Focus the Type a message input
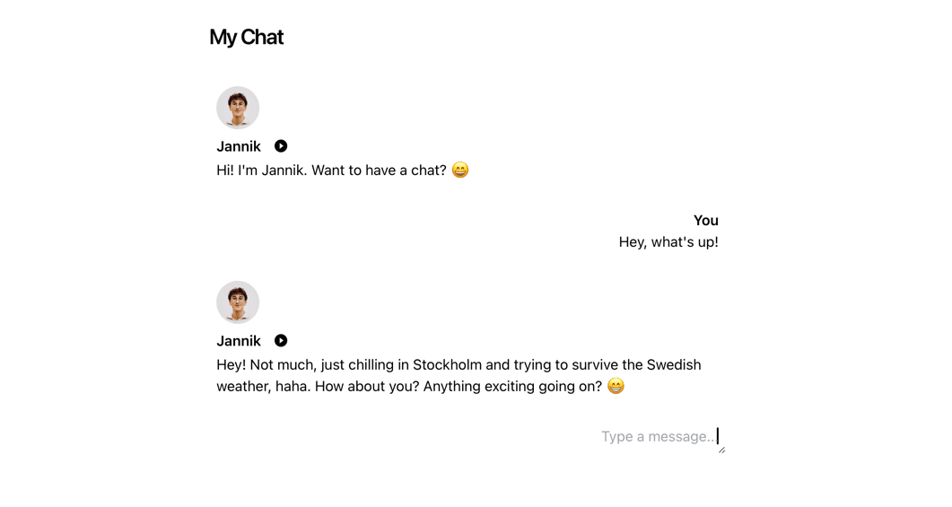Image resolution: width=952 pixels, height=507 pixels. (658, 437)
